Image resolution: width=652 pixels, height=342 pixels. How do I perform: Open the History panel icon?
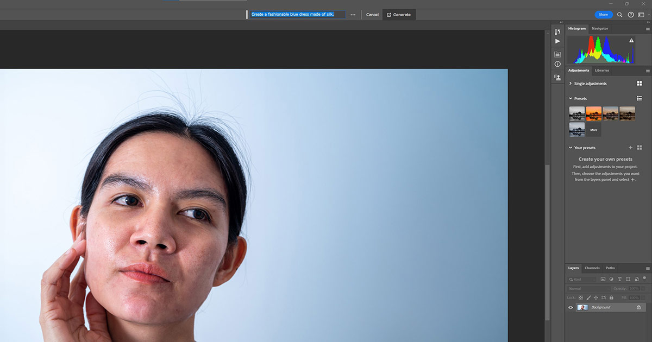point(557,32)
